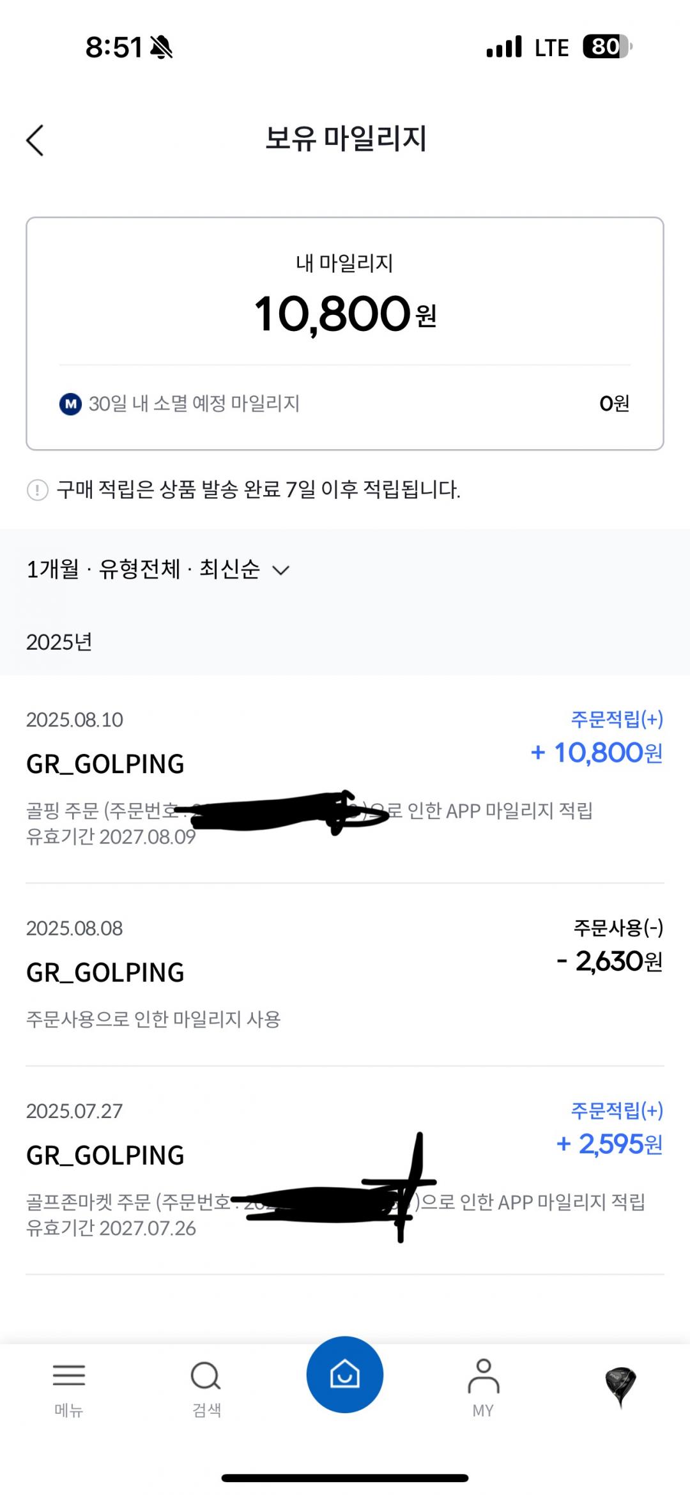
Task: Select the 검색 tab label
Action: (206, 1411)
